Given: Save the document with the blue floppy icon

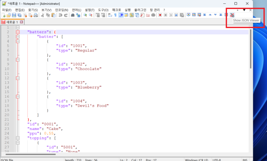Looking at the screenshot, I should click(14, 15).
